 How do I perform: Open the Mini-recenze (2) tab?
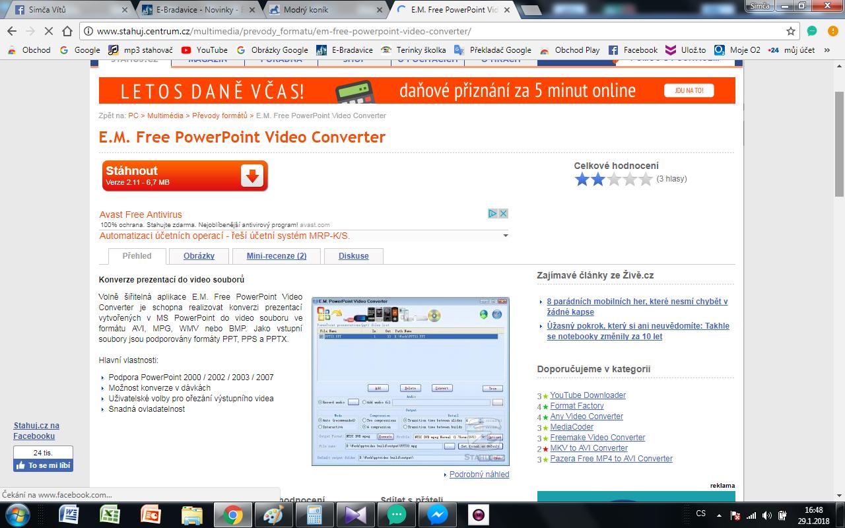click(x=277, y=256)
